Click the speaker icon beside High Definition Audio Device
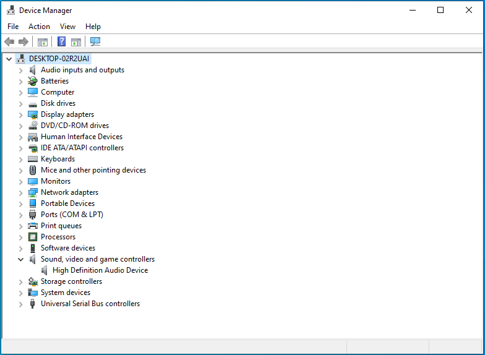Screen dimensions: 485x355 (45, 270)
